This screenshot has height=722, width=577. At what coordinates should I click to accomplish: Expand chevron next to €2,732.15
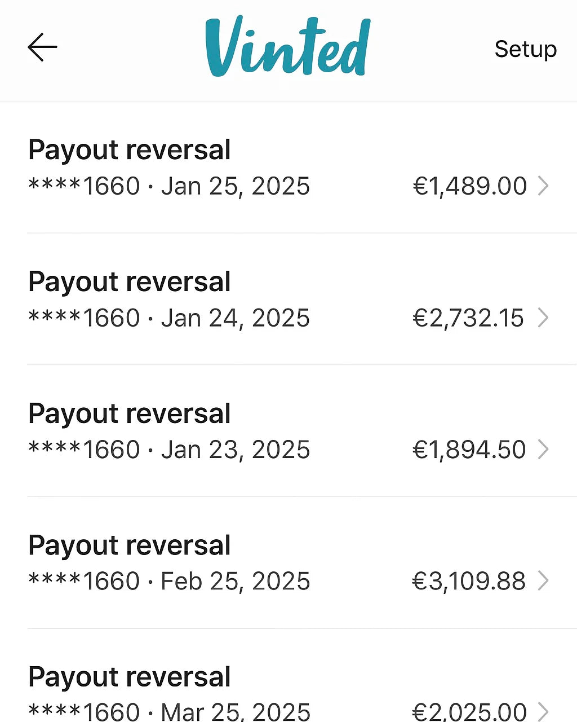tap(543, 318)
